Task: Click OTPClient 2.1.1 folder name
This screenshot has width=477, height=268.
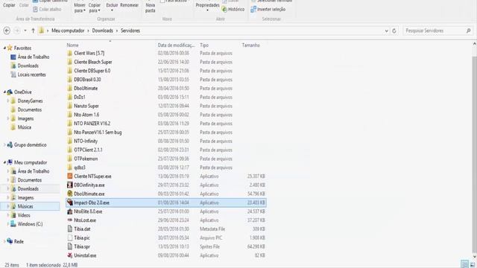Action: coord(88,150)
